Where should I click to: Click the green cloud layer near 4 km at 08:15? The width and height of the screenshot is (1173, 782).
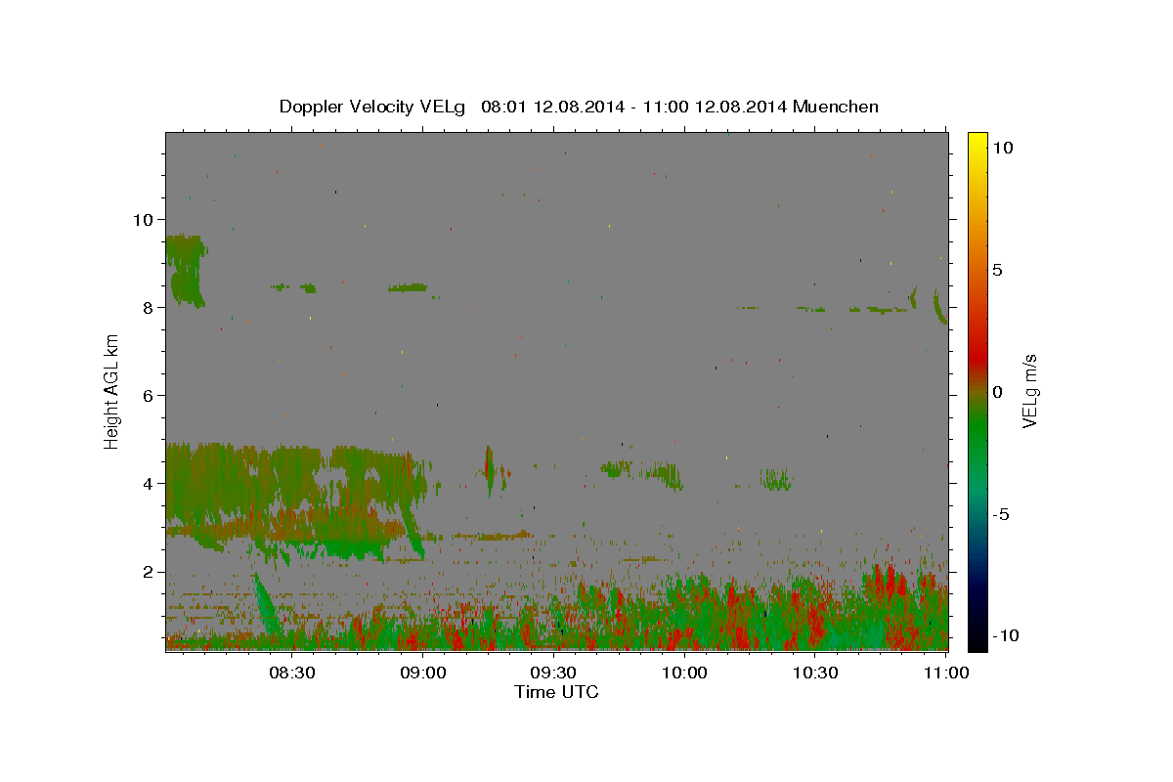(225, 484)
